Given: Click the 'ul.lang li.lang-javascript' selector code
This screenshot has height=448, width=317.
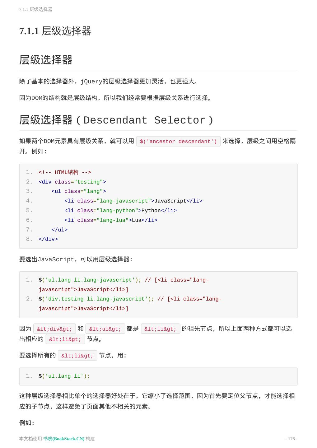Looking at the screenshot, I should [90, 280].
